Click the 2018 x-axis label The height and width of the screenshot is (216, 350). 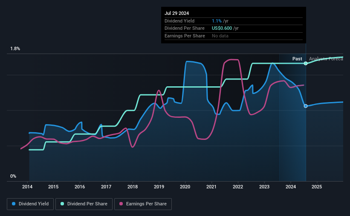pos(133,187)
